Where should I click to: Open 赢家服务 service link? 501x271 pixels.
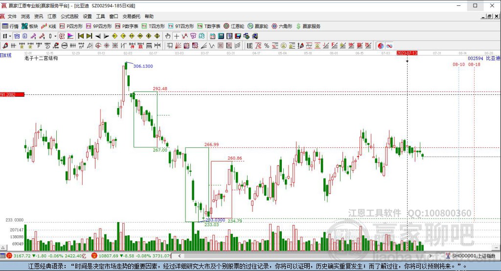[x=308, y=26]
